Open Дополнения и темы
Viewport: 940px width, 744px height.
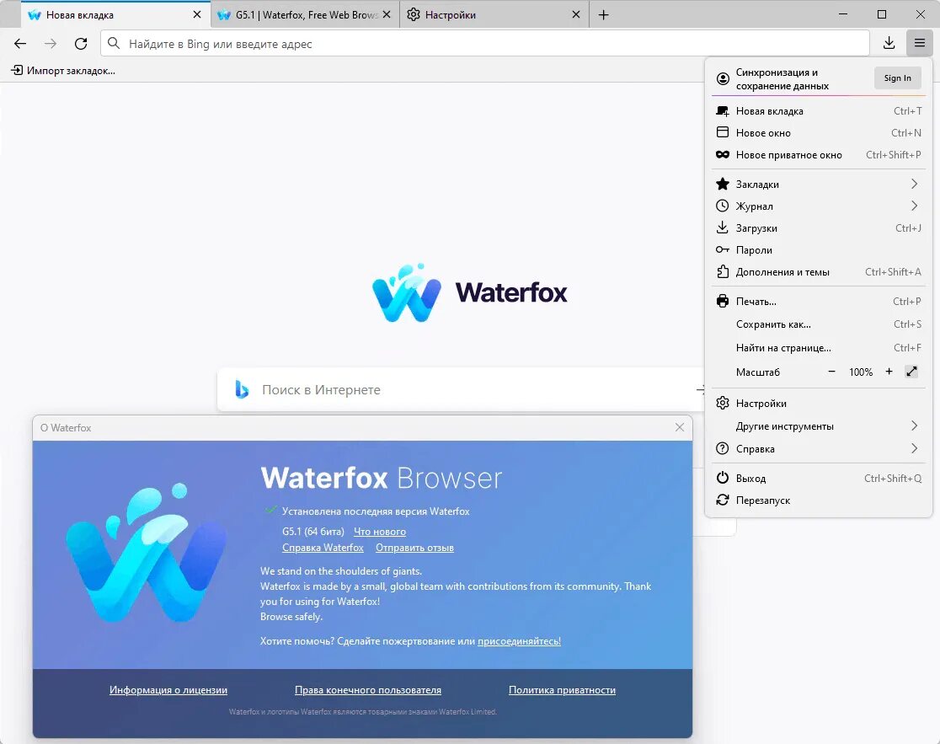819,271
